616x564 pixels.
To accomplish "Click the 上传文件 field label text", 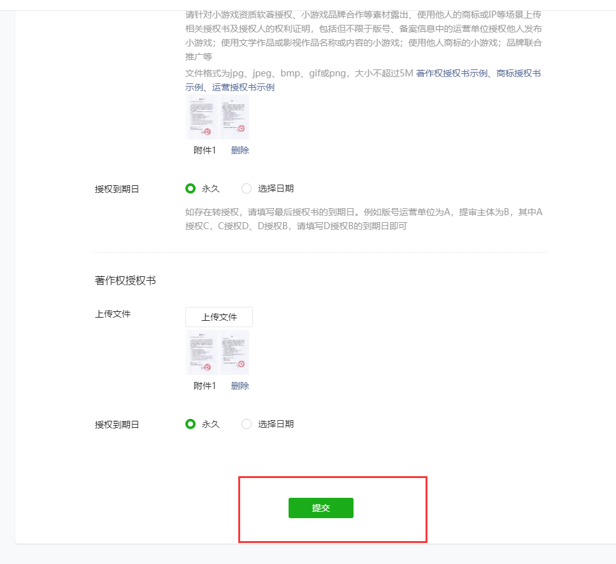I will tap(113, 314).
